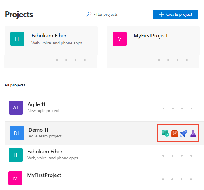204x190 pixels.
Task: Open Pipelines for Demo 11 project
Action: tap(184, 133)
